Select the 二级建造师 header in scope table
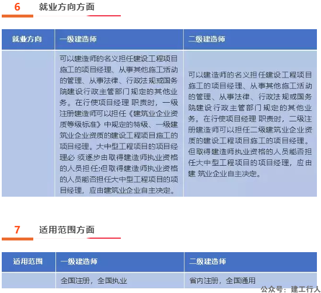 pyautogui.click(x=207, y=261)
